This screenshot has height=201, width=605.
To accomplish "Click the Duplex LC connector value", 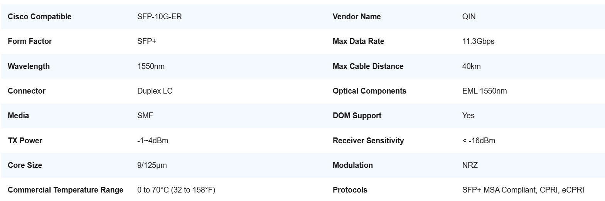I will 155,91.
